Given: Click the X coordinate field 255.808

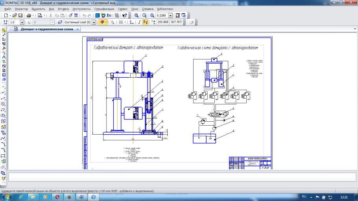Looking at the screenshot, I should 162,22.
